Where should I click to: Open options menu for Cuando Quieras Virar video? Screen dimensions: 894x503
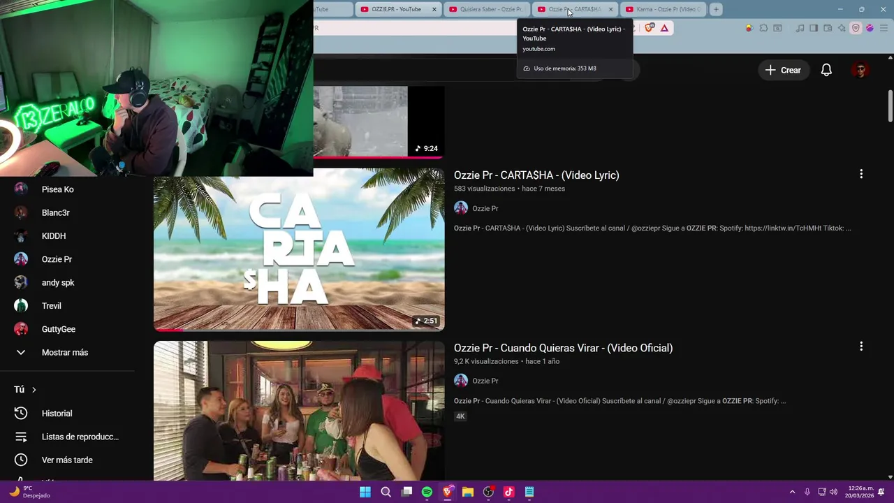[x=861, y=347]
